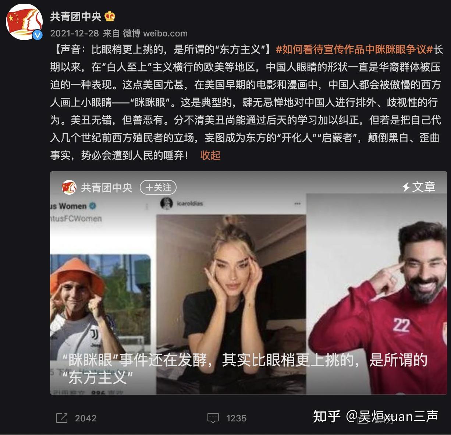Viewport: 451px width, 435px height.
Task: Click the repost icon beside 2042
Action: coord(61,418)
